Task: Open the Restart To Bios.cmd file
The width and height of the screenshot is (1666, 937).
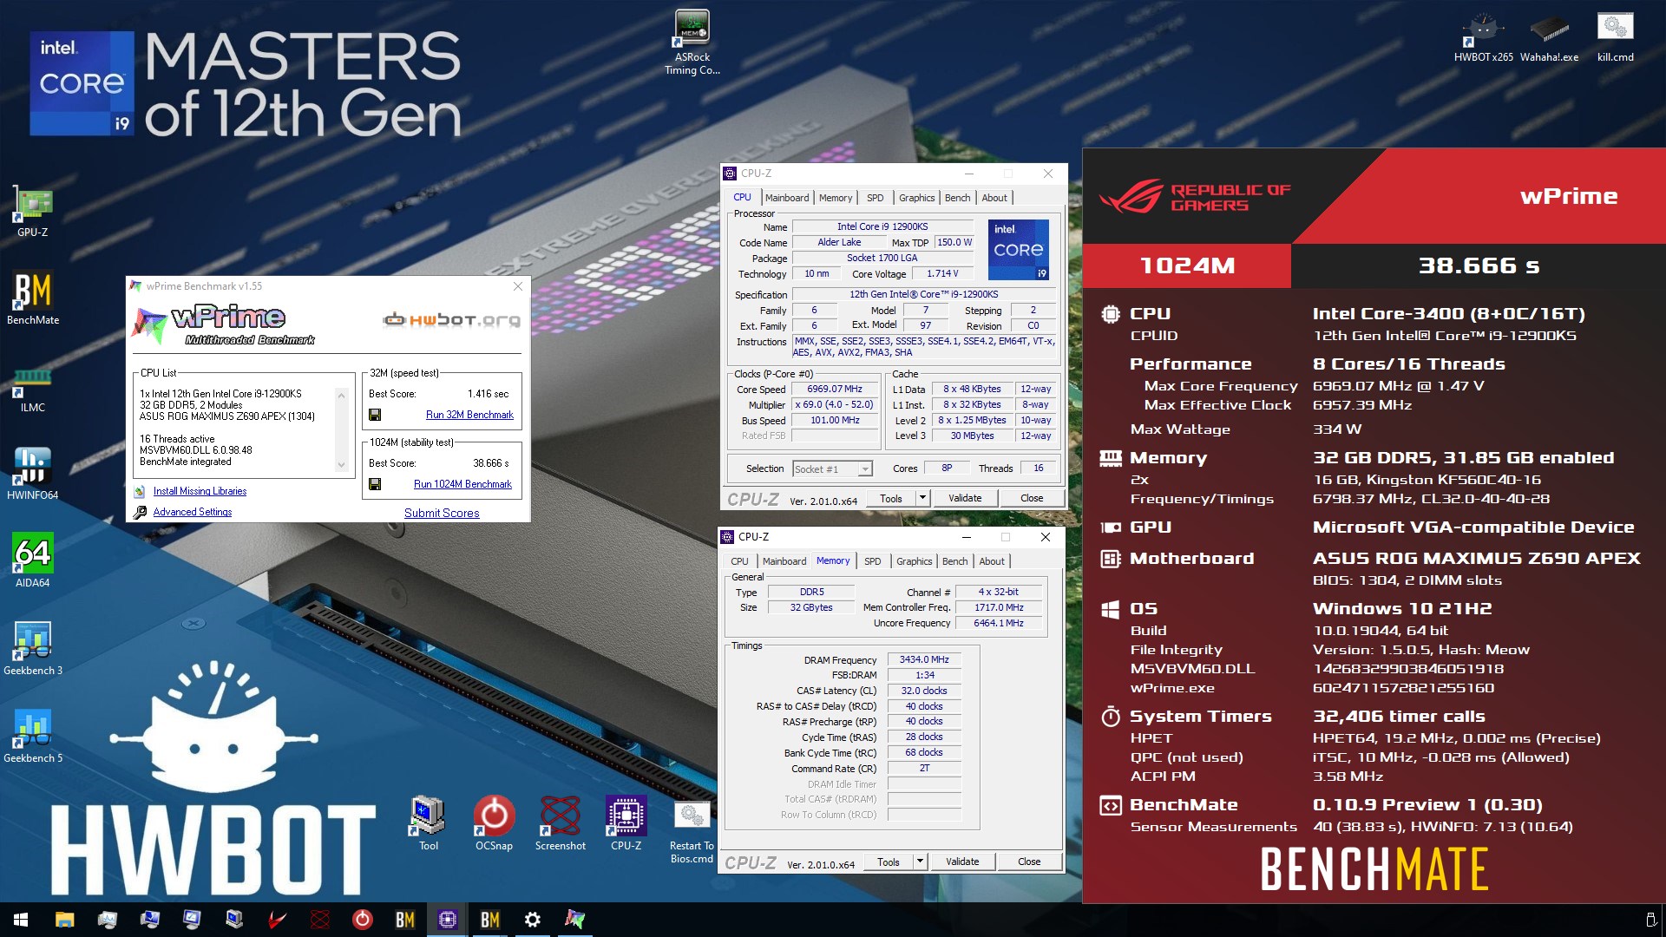Action: [x=692, y=832]
